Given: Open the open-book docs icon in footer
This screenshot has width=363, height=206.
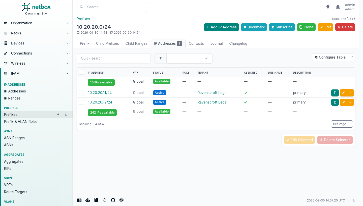Looking at the screenshot, I should click(x=79, y=200).
